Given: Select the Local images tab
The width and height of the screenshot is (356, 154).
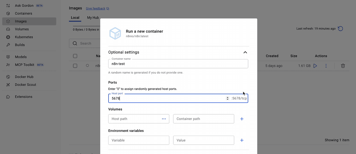Looking at the screenshot, I should [75, 18].
